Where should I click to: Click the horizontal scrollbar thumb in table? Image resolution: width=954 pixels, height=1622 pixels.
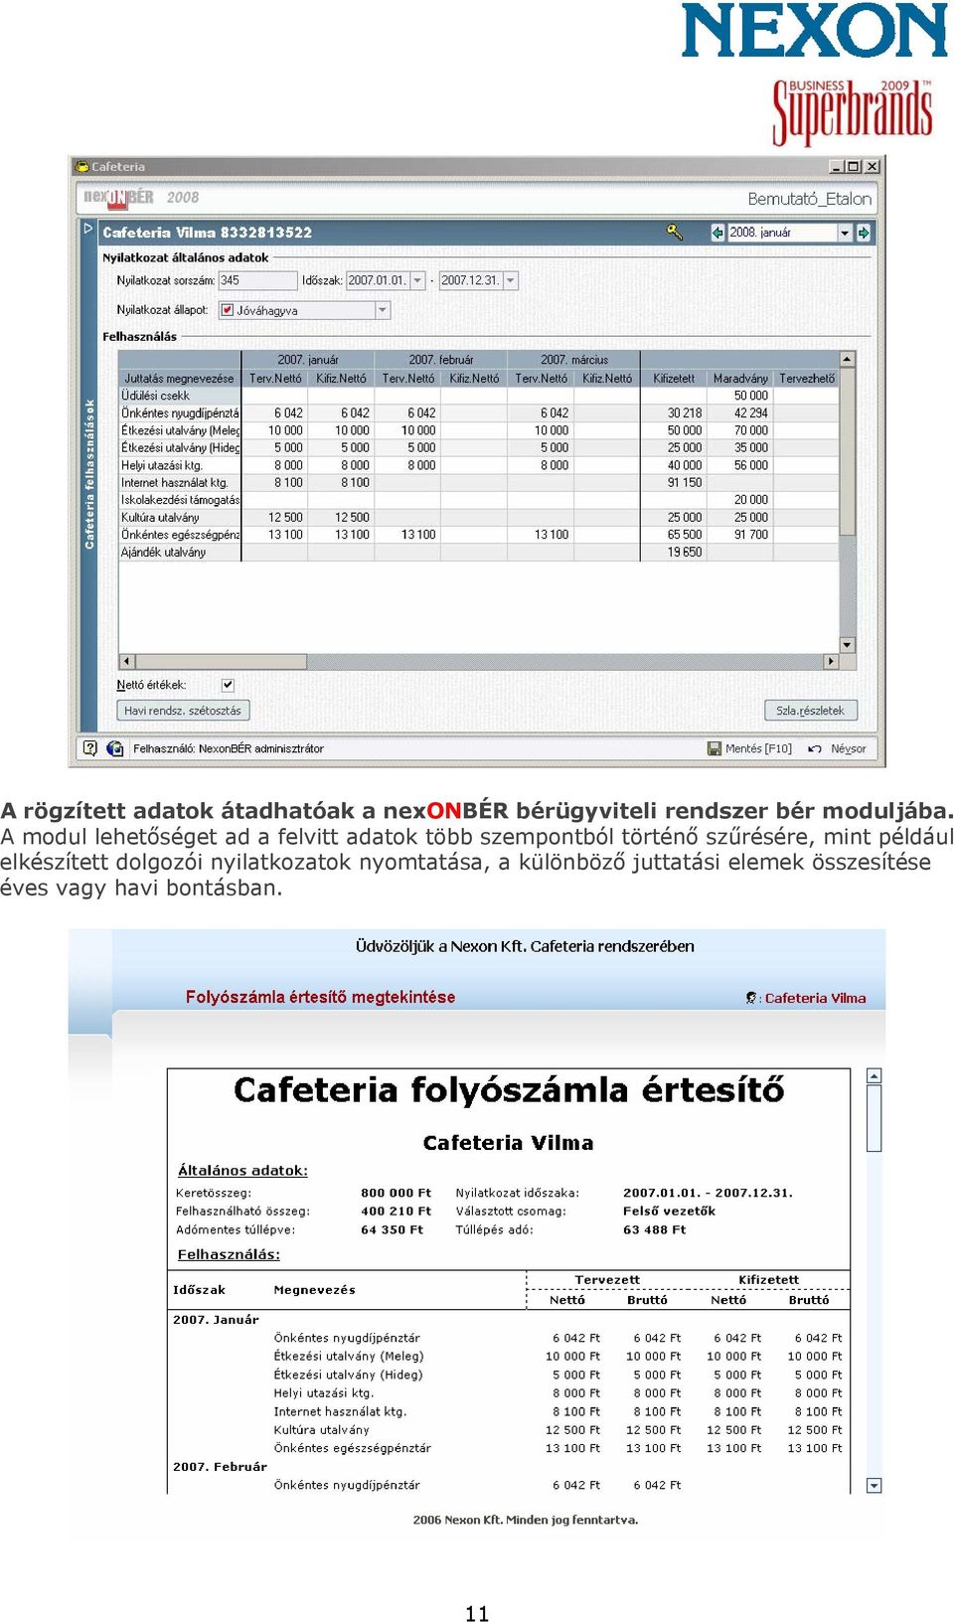[220, 661]
